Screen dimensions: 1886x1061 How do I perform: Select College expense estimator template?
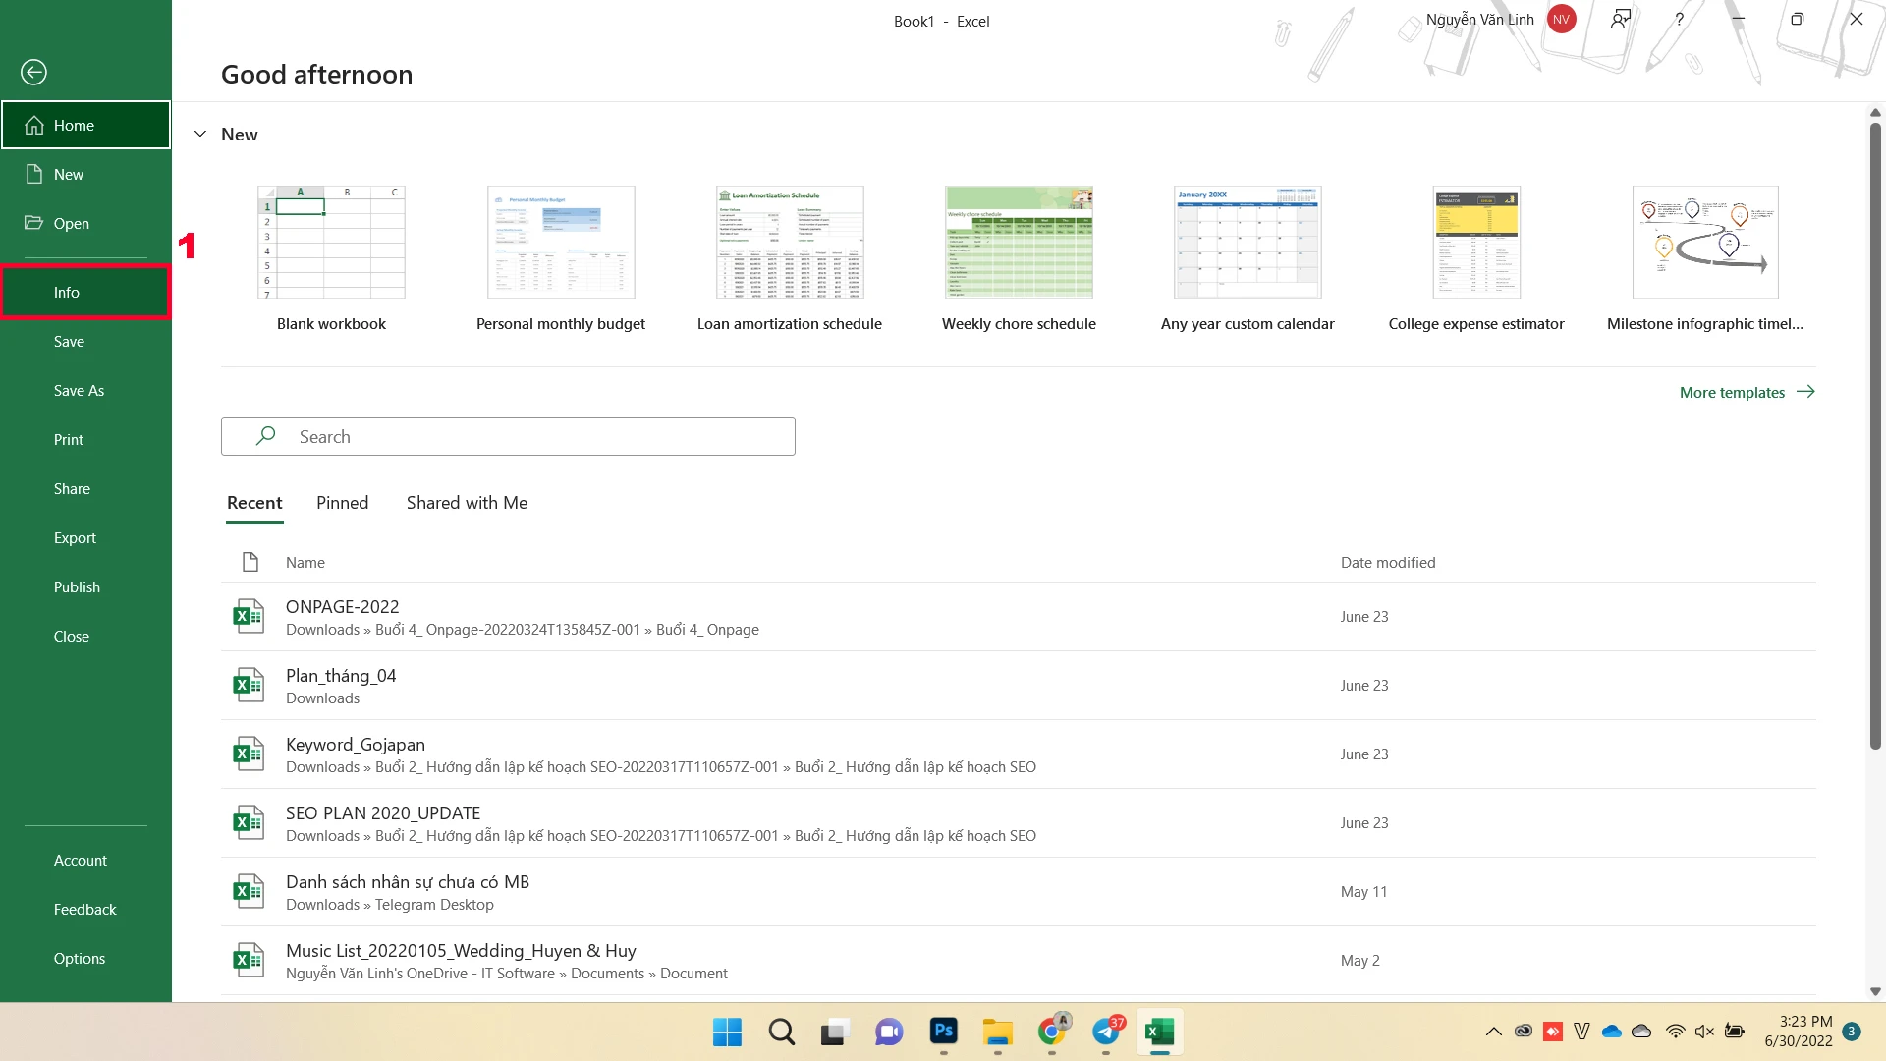tap(1476, 258)
